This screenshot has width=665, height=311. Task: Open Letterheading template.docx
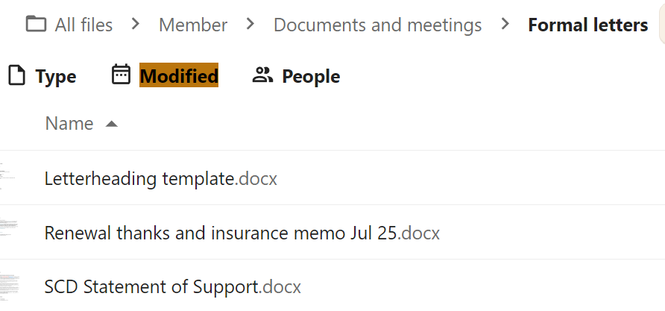(160, 179)
